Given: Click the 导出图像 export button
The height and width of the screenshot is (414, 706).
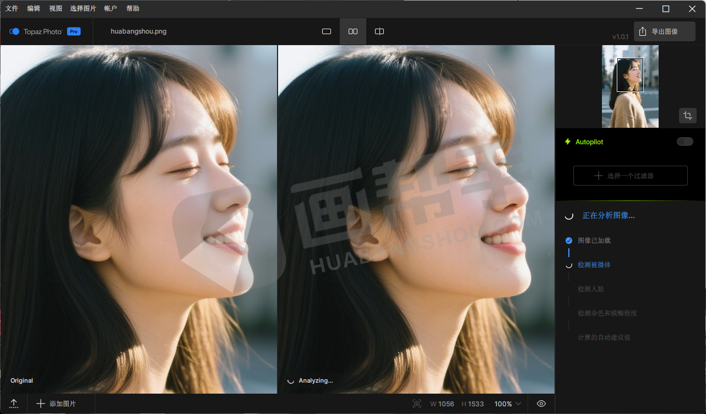Looking at the screenshot, I should coord(664,31).
